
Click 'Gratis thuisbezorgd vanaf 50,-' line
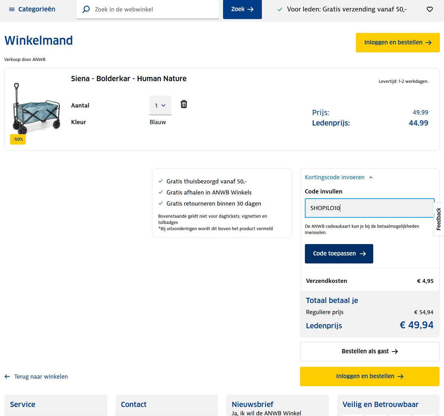click(207, 181)
